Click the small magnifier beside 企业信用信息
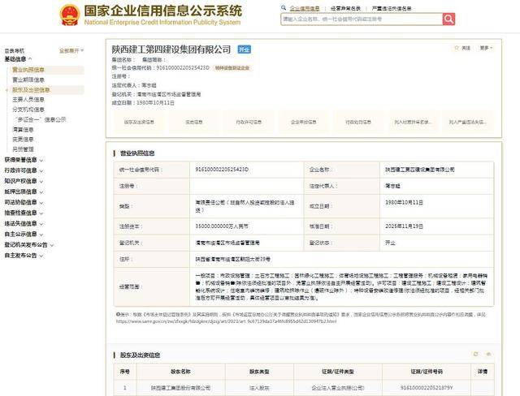The image size is (520, 396). (284, 8)
